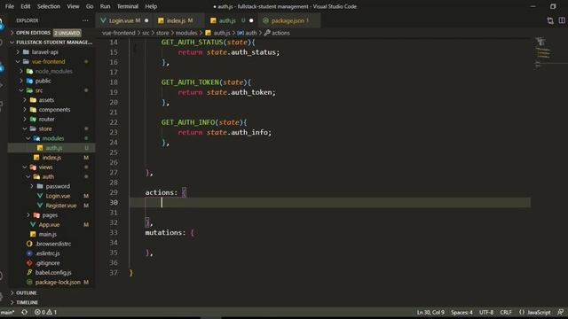The width and height of the screenshot is (568, 319).
Task: Click the open changes icon in editor toolbar
Action: (x=550, y=20)
